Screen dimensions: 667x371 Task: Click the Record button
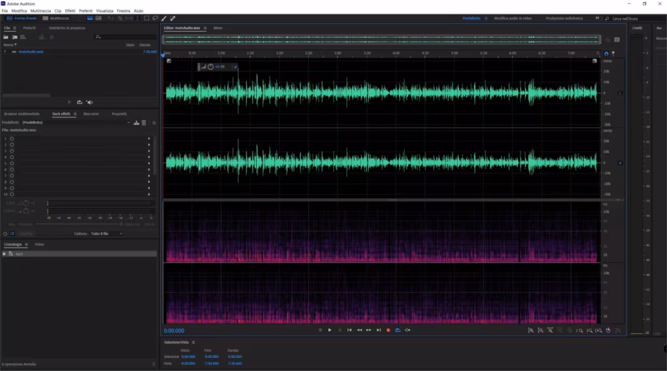388,330
